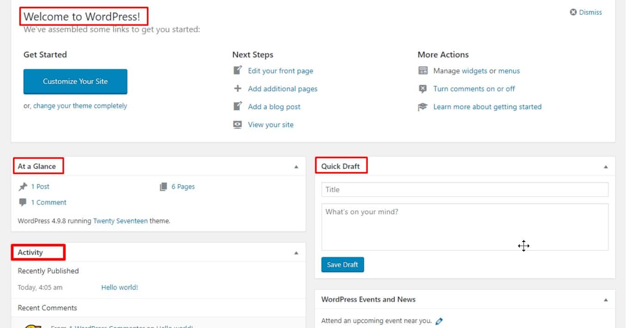Open the Twenty Seventeen theme link
627x328 pixels.
click(x=121, y=221)
